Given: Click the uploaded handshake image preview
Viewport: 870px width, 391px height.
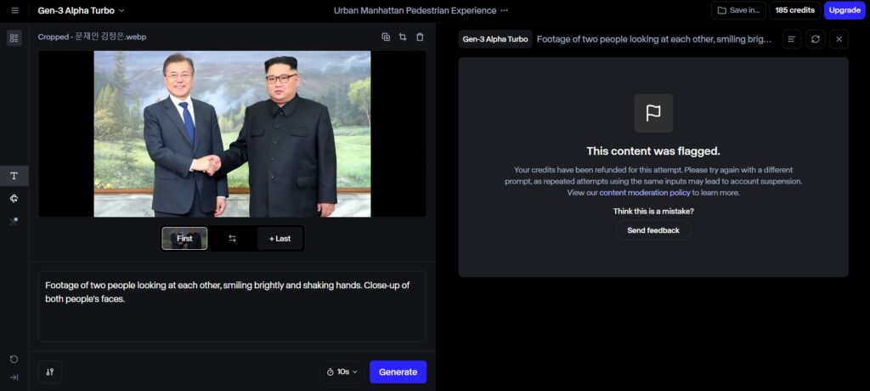Looking at the screenshot, I should pyautogui.click(x=232, y=133).
